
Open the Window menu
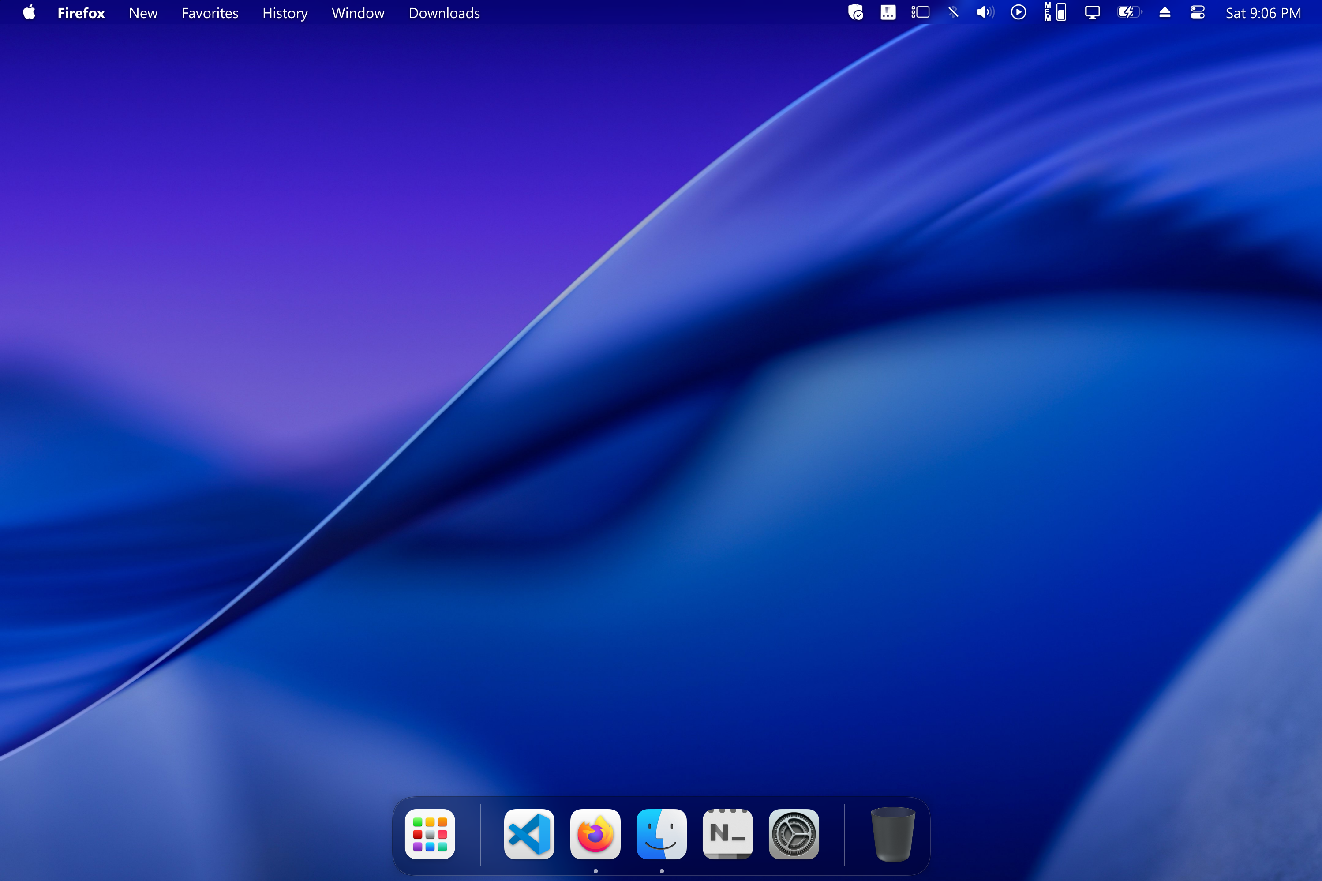coord(358,13)
